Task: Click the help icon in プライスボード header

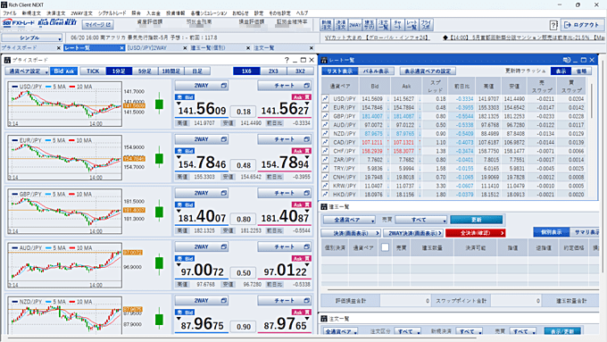Action: [287, 60]
